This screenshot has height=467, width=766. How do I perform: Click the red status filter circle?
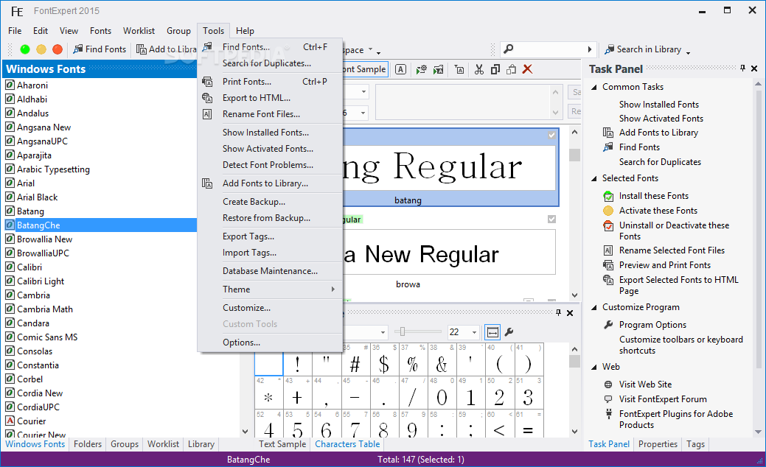(58, 49)
